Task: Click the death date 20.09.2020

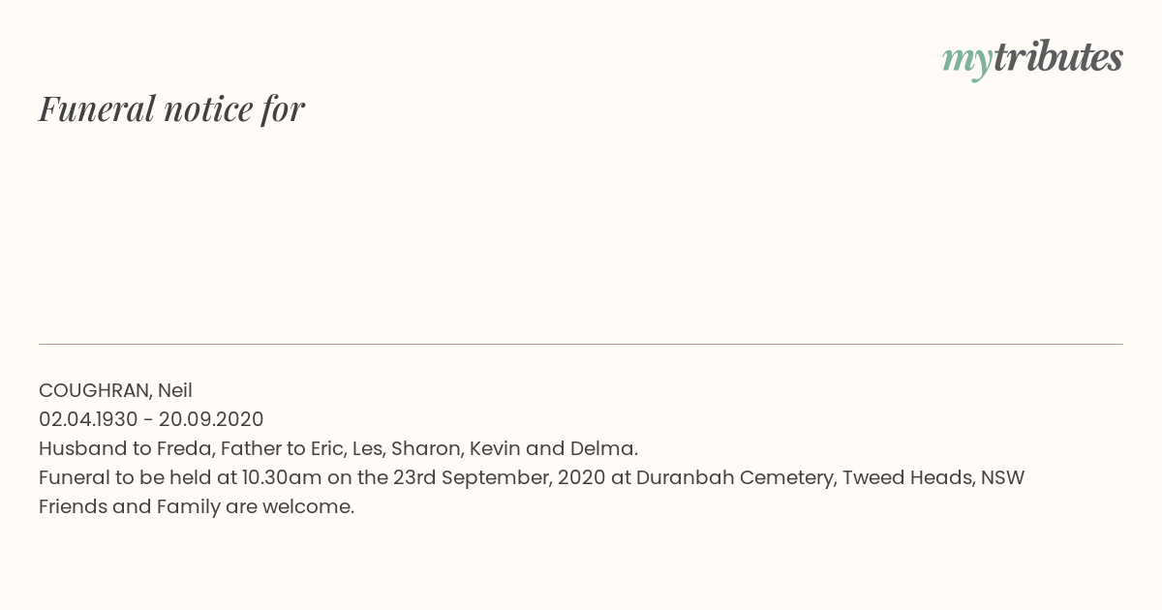Action: pyautogui.click(x=211, y=419)
